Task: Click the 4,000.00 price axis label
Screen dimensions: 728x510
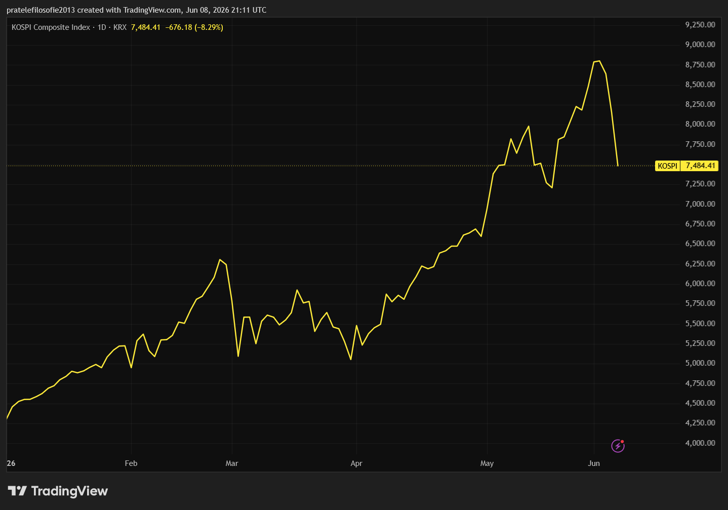Action: point(700,443)
